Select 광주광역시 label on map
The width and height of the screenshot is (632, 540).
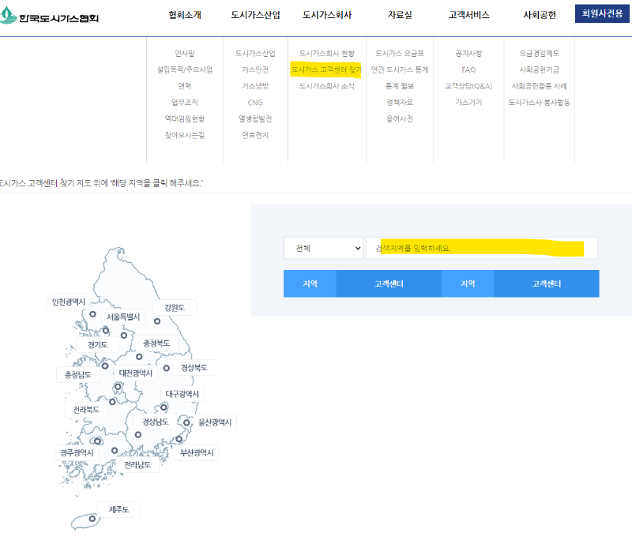(x=77, y=452)
